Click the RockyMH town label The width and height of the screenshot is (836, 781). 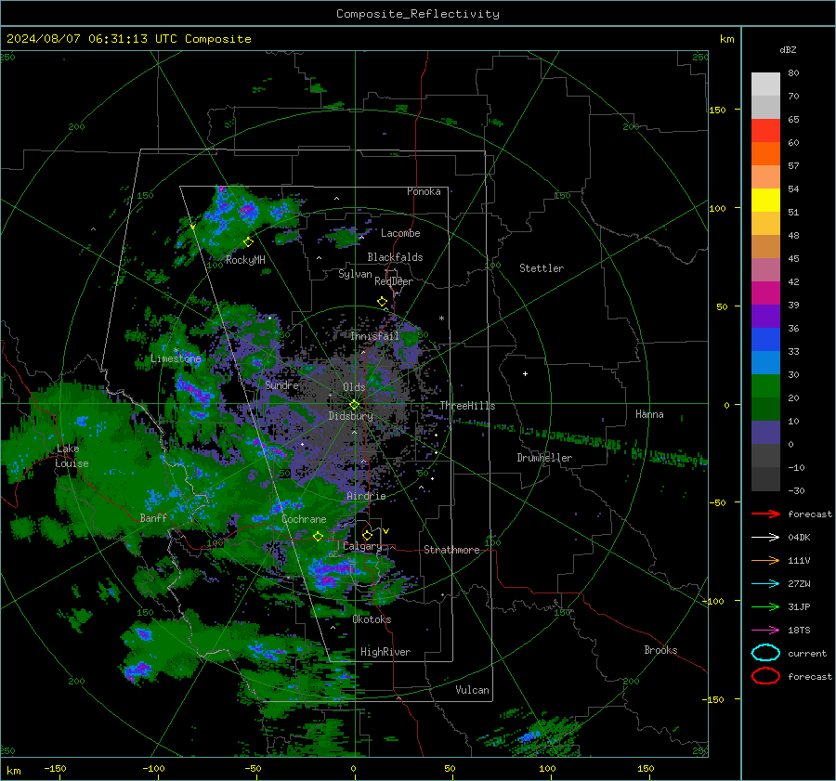point(245,260)
